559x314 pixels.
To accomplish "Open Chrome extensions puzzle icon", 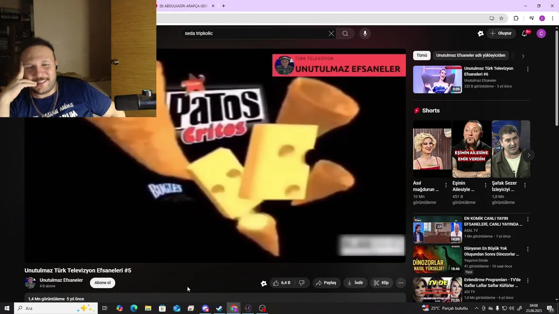I will tap(516, 18).
